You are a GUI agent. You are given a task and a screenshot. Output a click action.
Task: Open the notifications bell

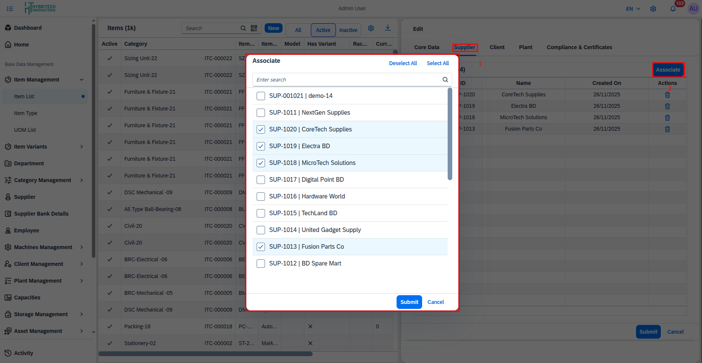coord(673,8)
